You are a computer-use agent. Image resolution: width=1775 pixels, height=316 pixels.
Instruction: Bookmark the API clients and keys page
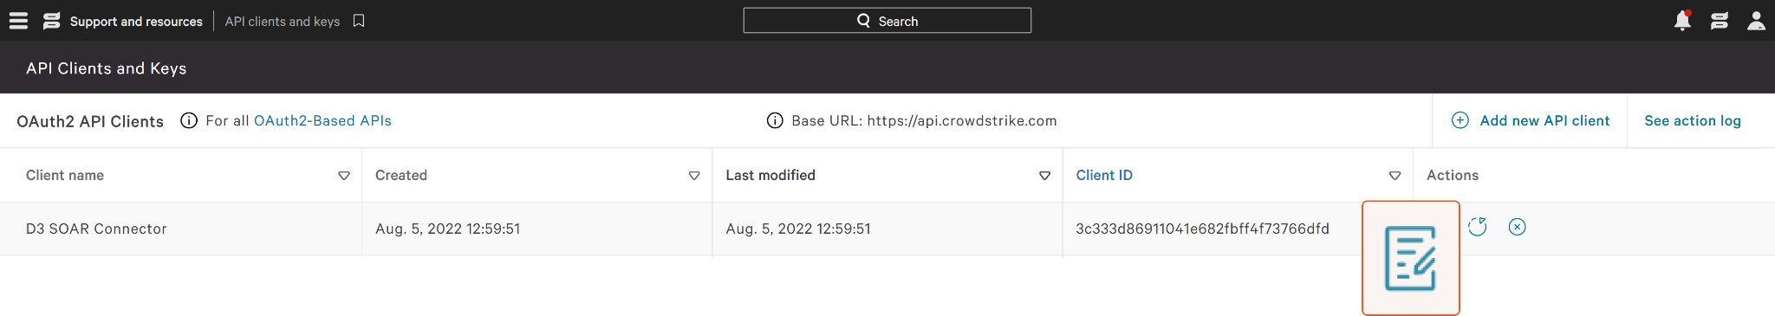(x=359, y=21)
